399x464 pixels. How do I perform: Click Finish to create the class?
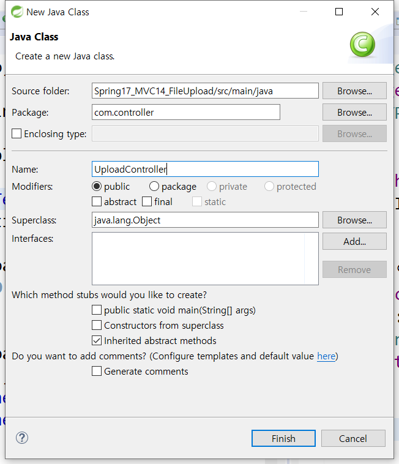(283, 438)
